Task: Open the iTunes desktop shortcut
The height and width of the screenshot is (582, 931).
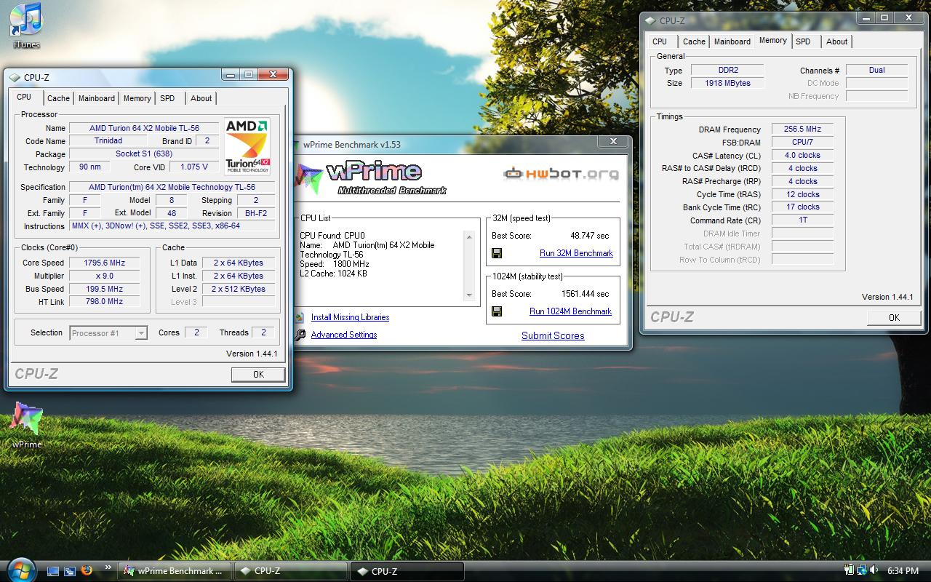Action: tap(26, 25)
